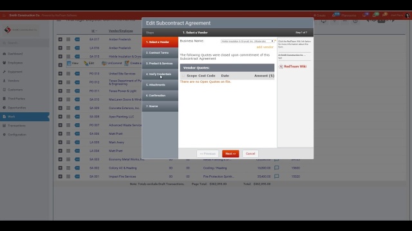Open Customers in the left sidebar
The image size is (412, 231).
pyautogui.click(x=15, y=90)
